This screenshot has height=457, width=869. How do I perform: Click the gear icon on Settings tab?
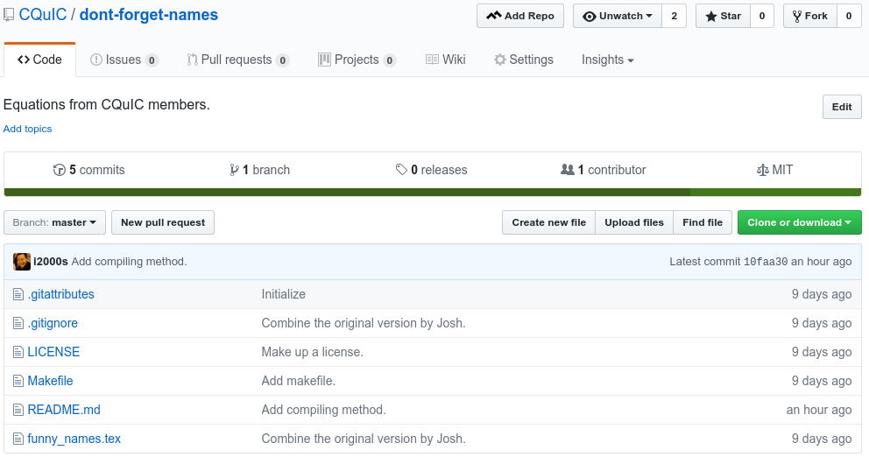point(500,60)
